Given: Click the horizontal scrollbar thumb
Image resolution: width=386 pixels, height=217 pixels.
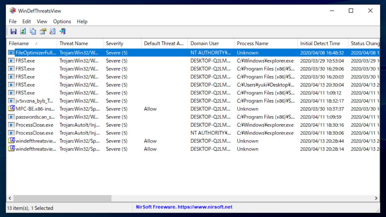Looking at the screenshot, I should 62,198.
